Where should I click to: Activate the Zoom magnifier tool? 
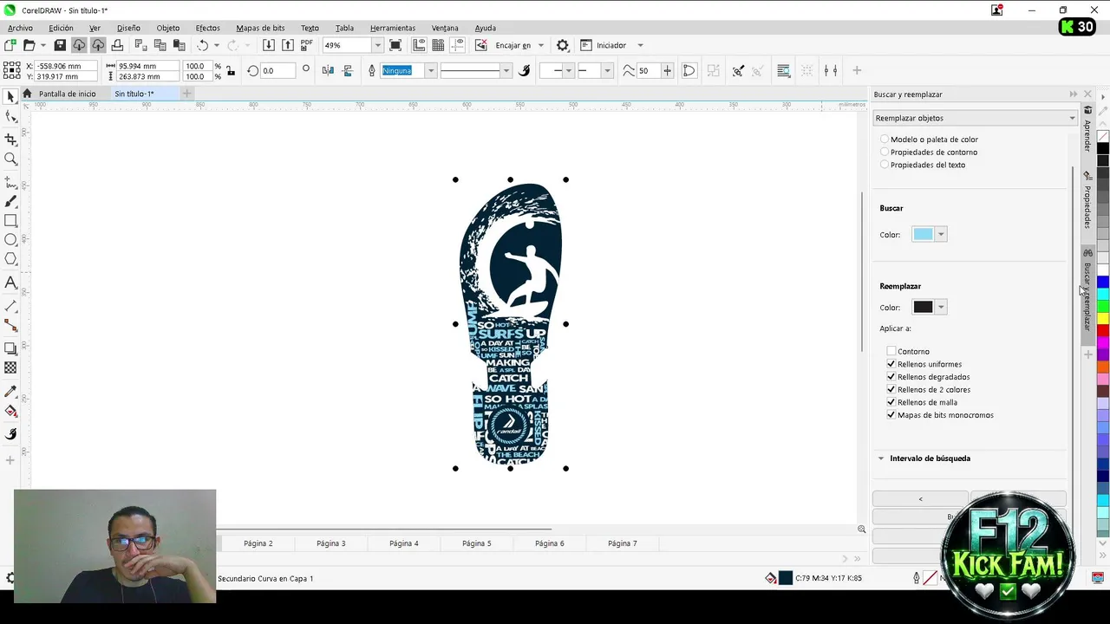[10, 159]
